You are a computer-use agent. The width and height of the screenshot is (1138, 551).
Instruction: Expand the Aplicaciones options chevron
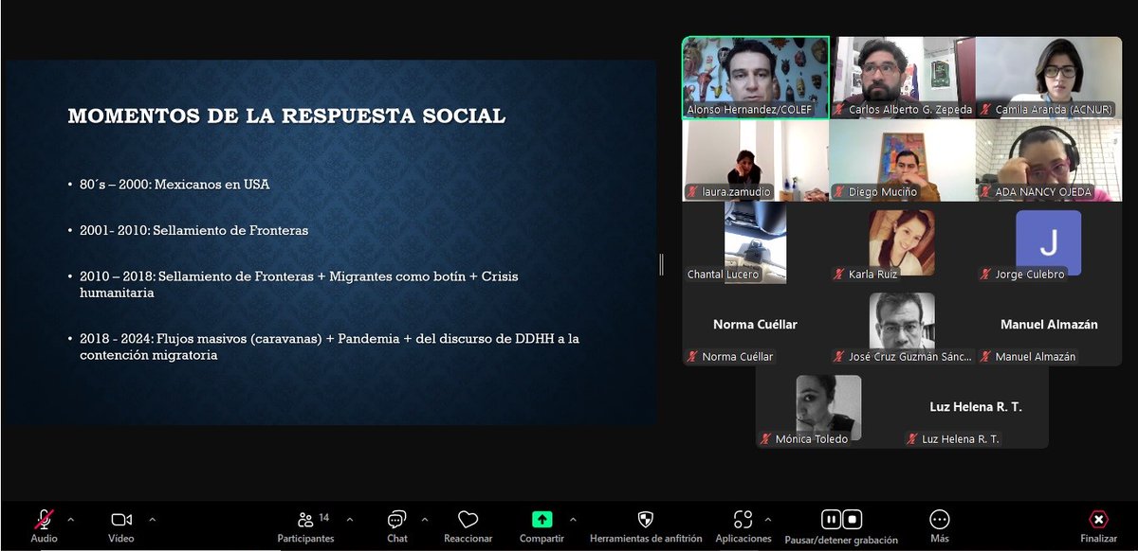click(x=767, y=519)
